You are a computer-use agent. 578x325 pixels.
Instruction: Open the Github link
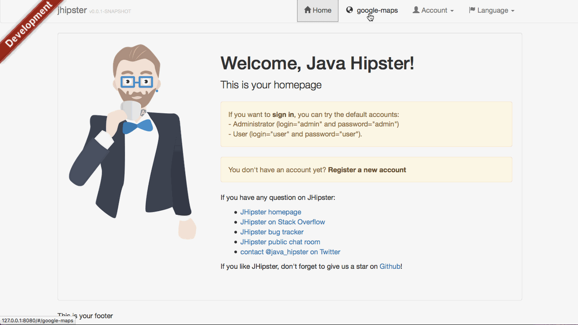pyautogui.click(x=390, y=267)
